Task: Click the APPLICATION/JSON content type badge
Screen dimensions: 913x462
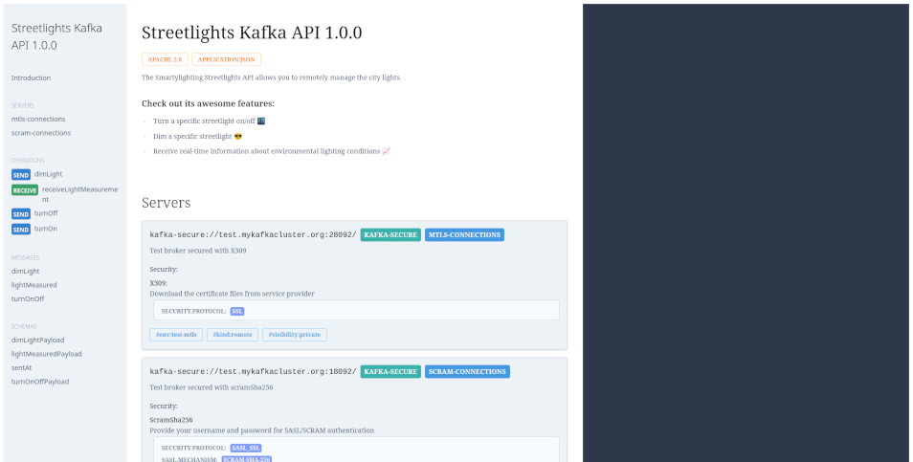Action: coord(227,59)
